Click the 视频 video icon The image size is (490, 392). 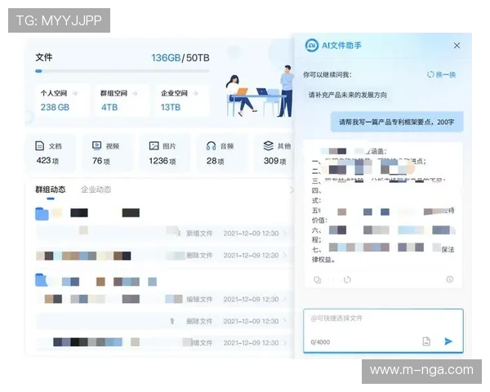pyautogui.click(x=97, y=145)
